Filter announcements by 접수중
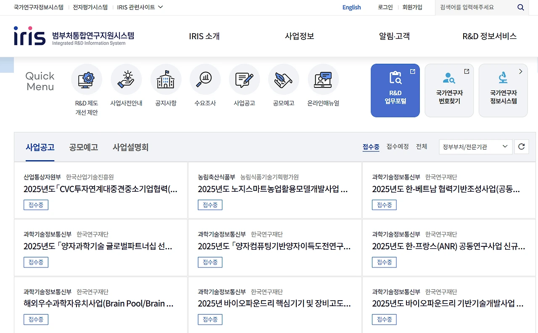The image size is (538, 333). (371, 147)
